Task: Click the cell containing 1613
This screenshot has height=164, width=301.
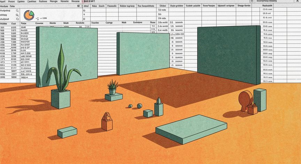Action: [14, 30]
